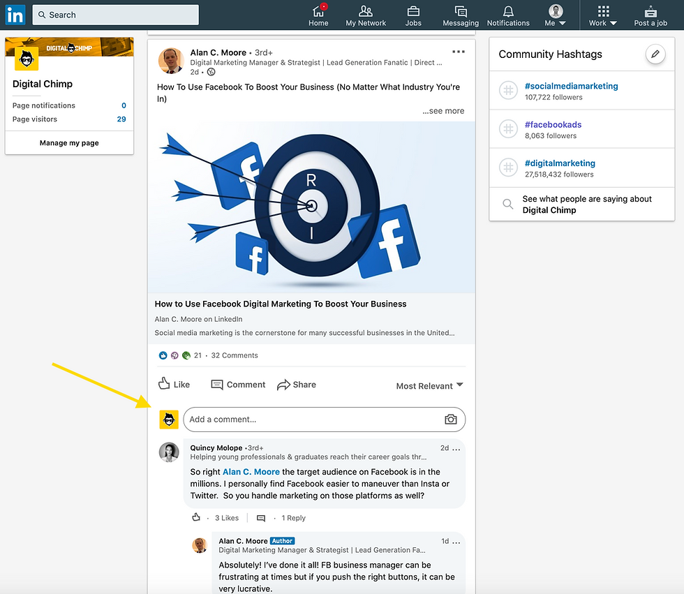
Task: Follow the Alan C. Moore mention link
Action: click(x=251, y=472)
